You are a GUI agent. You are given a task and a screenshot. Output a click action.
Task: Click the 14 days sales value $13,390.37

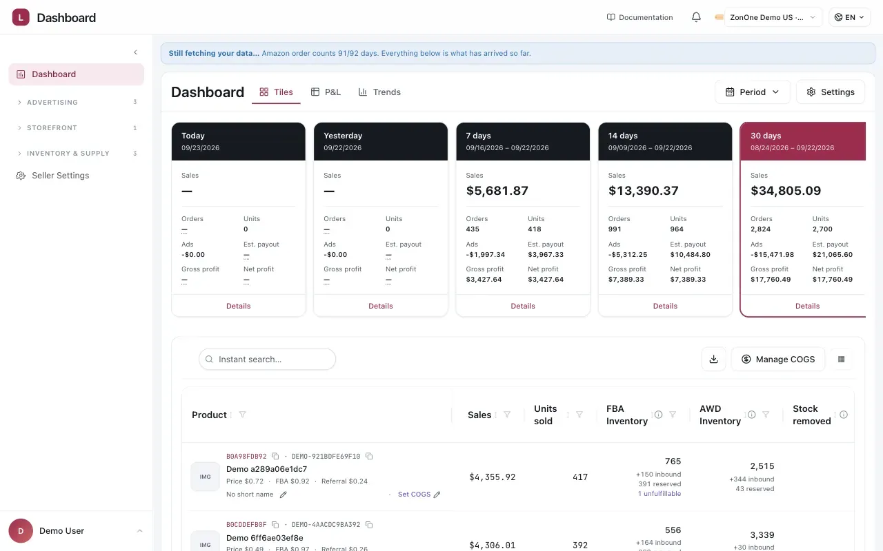(644, 191)
